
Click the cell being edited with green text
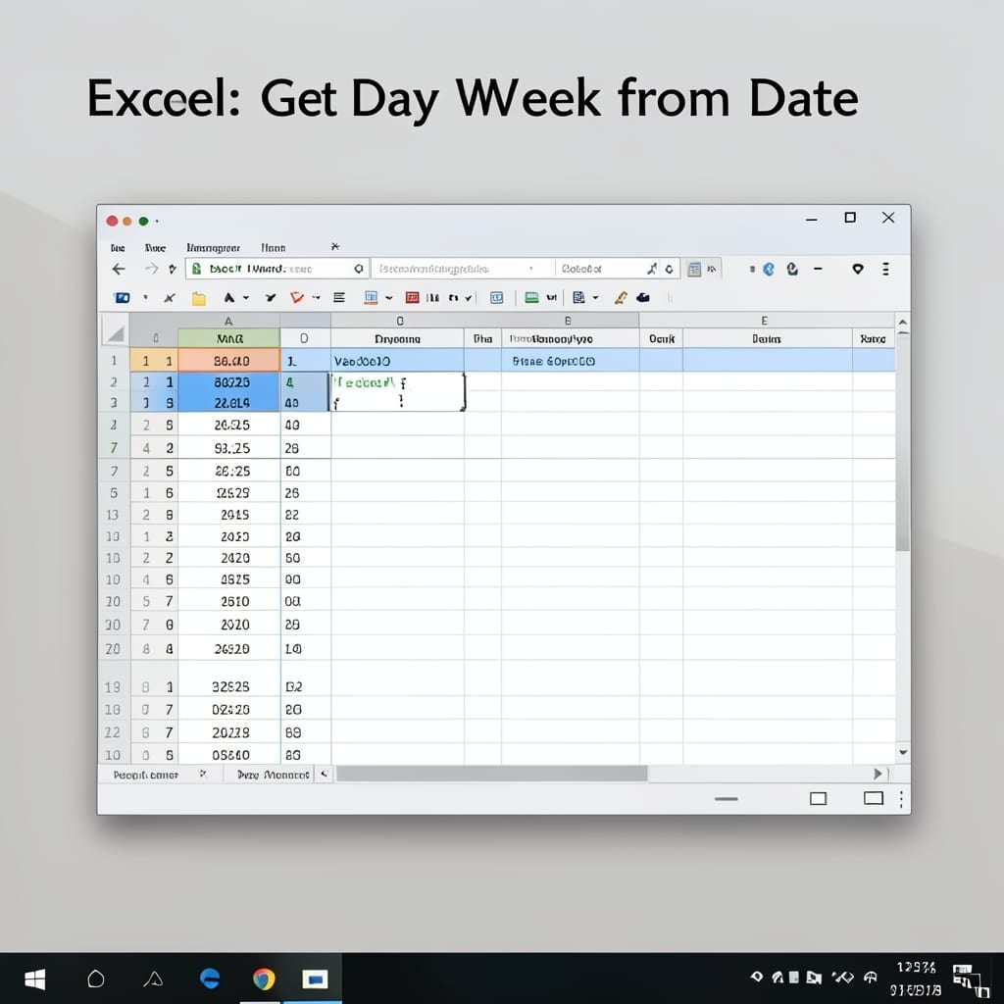point(398,391)
